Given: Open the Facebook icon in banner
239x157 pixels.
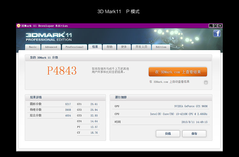Looking at the screenshot, I should coord(217,33).
